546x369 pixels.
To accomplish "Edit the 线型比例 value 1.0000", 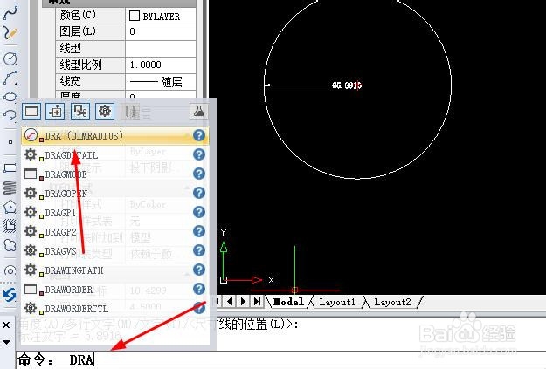I will [x=161, y=65].
